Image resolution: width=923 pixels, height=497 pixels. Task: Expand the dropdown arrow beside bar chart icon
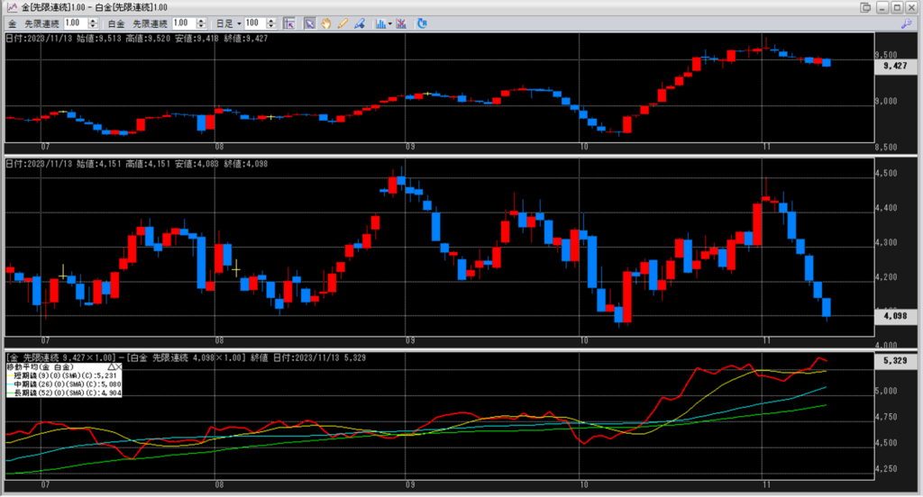[x=388, y=23]
